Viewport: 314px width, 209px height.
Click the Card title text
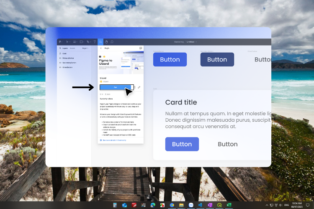coord(181,102)
